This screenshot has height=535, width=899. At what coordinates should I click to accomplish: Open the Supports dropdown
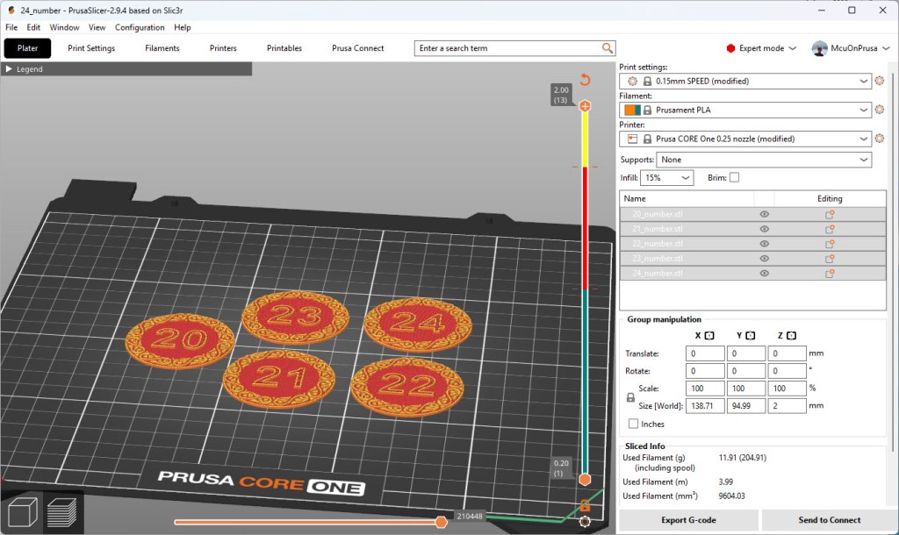coord(765,160)
